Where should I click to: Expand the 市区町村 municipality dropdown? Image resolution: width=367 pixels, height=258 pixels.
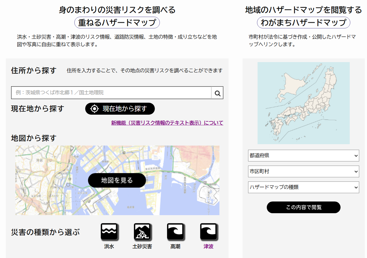pos(304,171)
